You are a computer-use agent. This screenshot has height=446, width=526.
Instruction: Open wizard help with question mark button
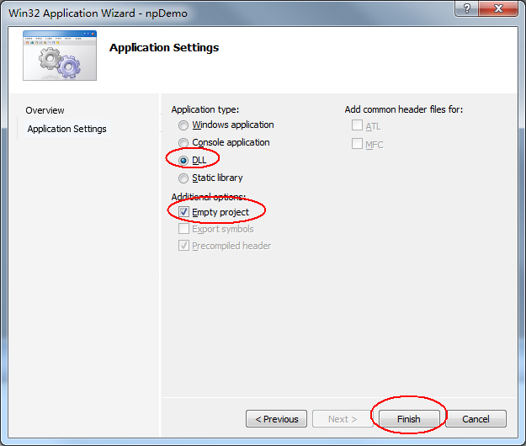tap(466, 8)
